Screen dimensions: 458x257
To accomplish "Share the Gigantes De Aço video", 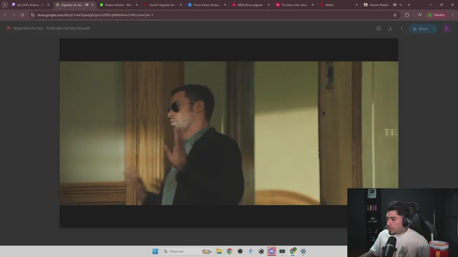I will pos(420,29).
